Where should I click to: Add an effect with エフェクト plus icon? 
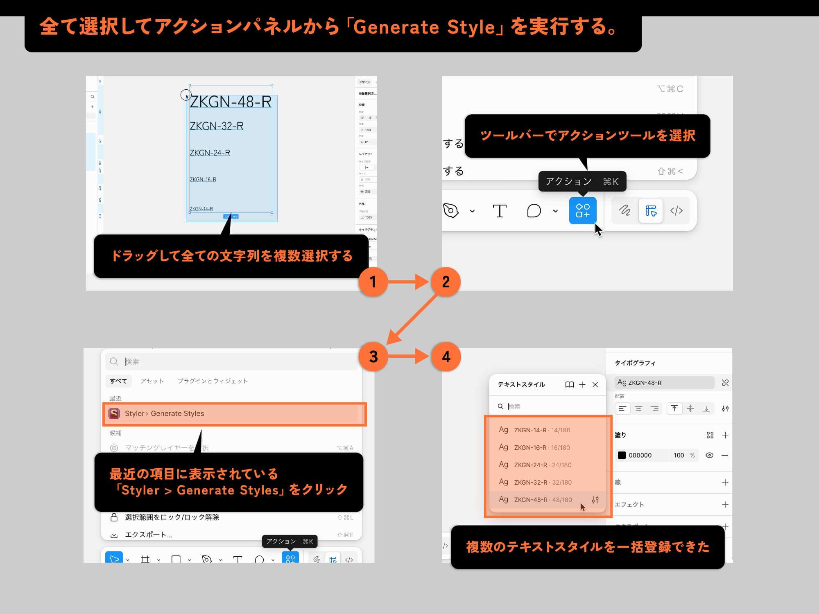[x=725, y=505]
